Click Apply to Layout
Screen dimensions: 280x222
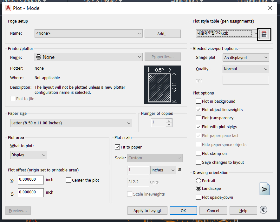(x=147, y=211)
